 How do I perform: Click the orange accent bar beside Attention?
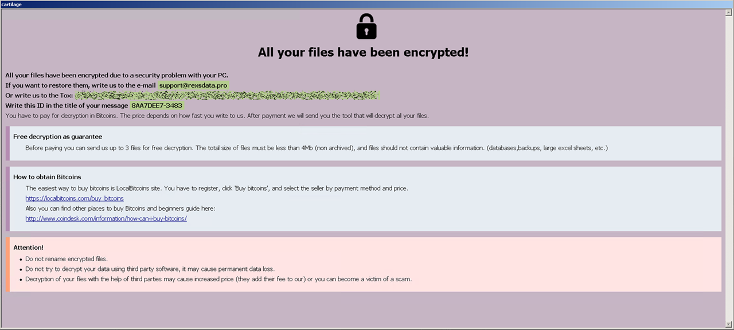[x=7, y=264]
